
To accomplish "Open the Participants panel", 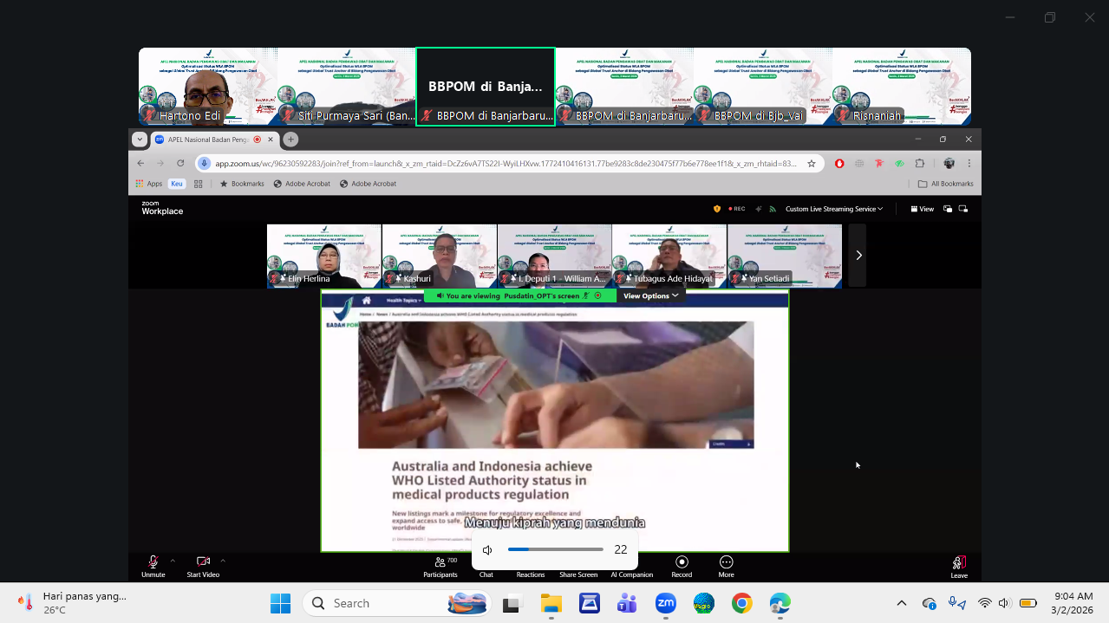I will pyautogui.click(x=440, y=565).
